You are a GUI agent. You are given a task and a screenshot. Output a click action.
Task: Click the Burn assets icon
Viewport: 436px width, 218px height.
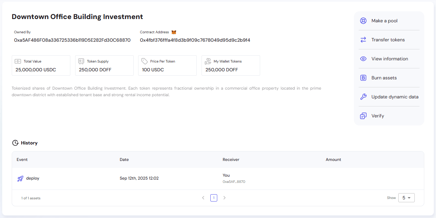pos(363,78)
